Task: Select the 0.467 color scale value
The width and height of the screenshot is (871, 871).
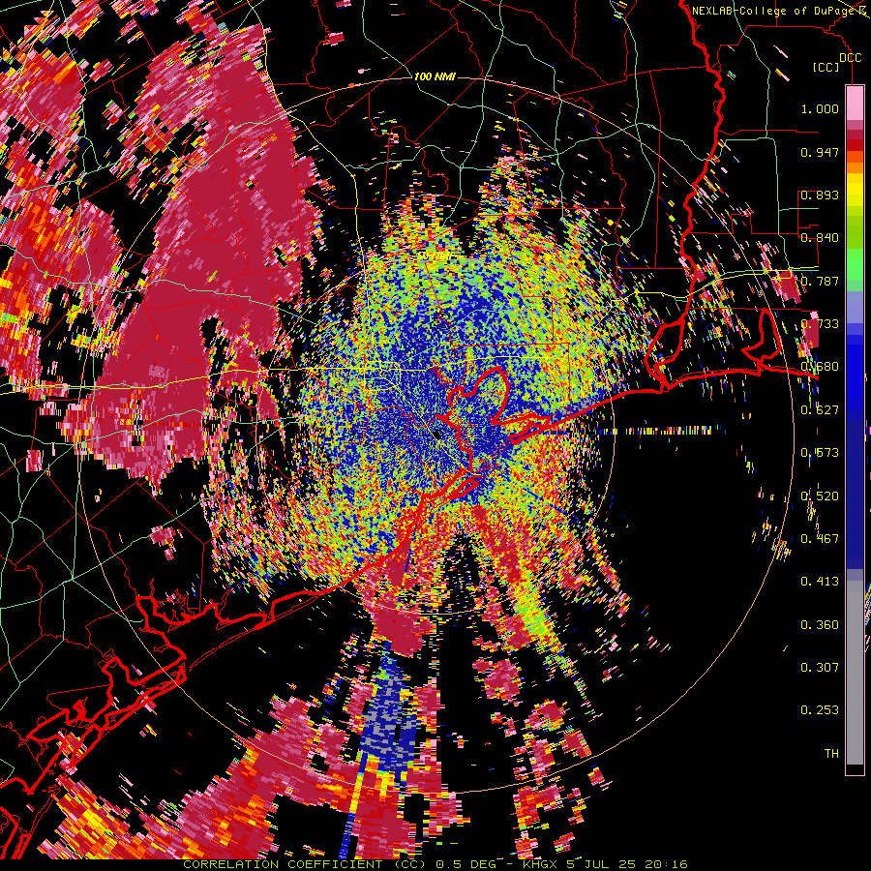Action: (820, 539)
